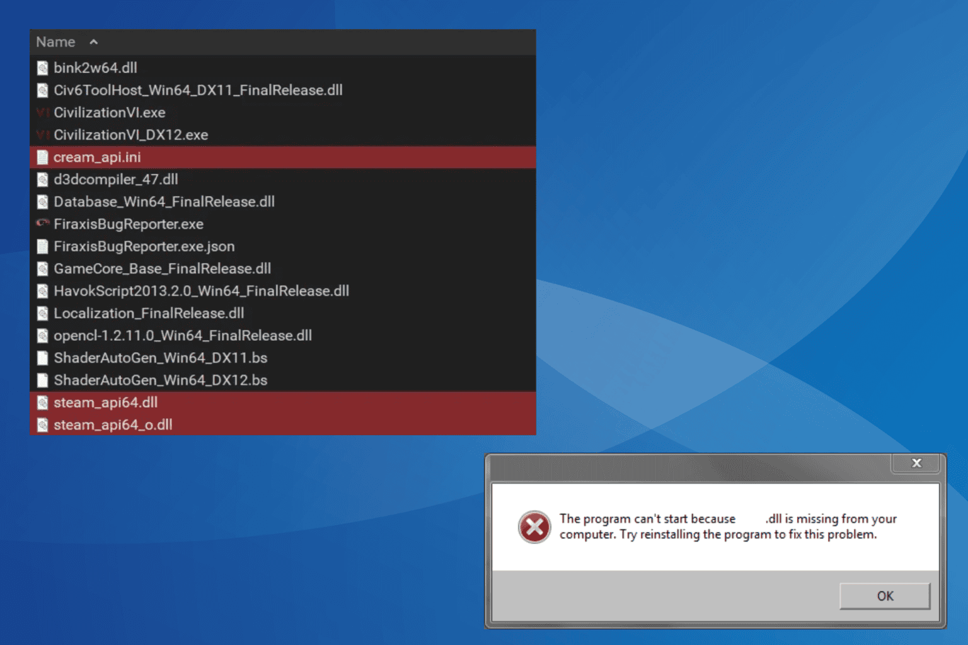The width and height of the screenshot is (968, 645).
Task: Click the ShaderAutoGen_Win64_DX12.bs file icon
Action: click(42, 380)
